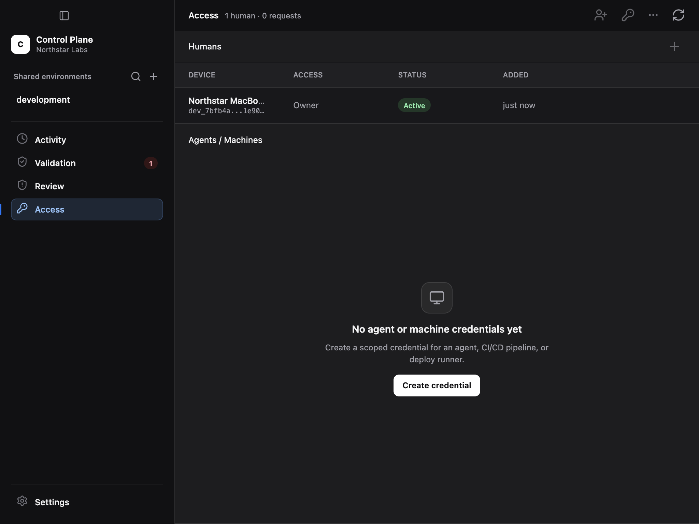This screenshot has height=524, width=699.
Task: Invite a human with the add-user icon
Action: pos(601,15)
